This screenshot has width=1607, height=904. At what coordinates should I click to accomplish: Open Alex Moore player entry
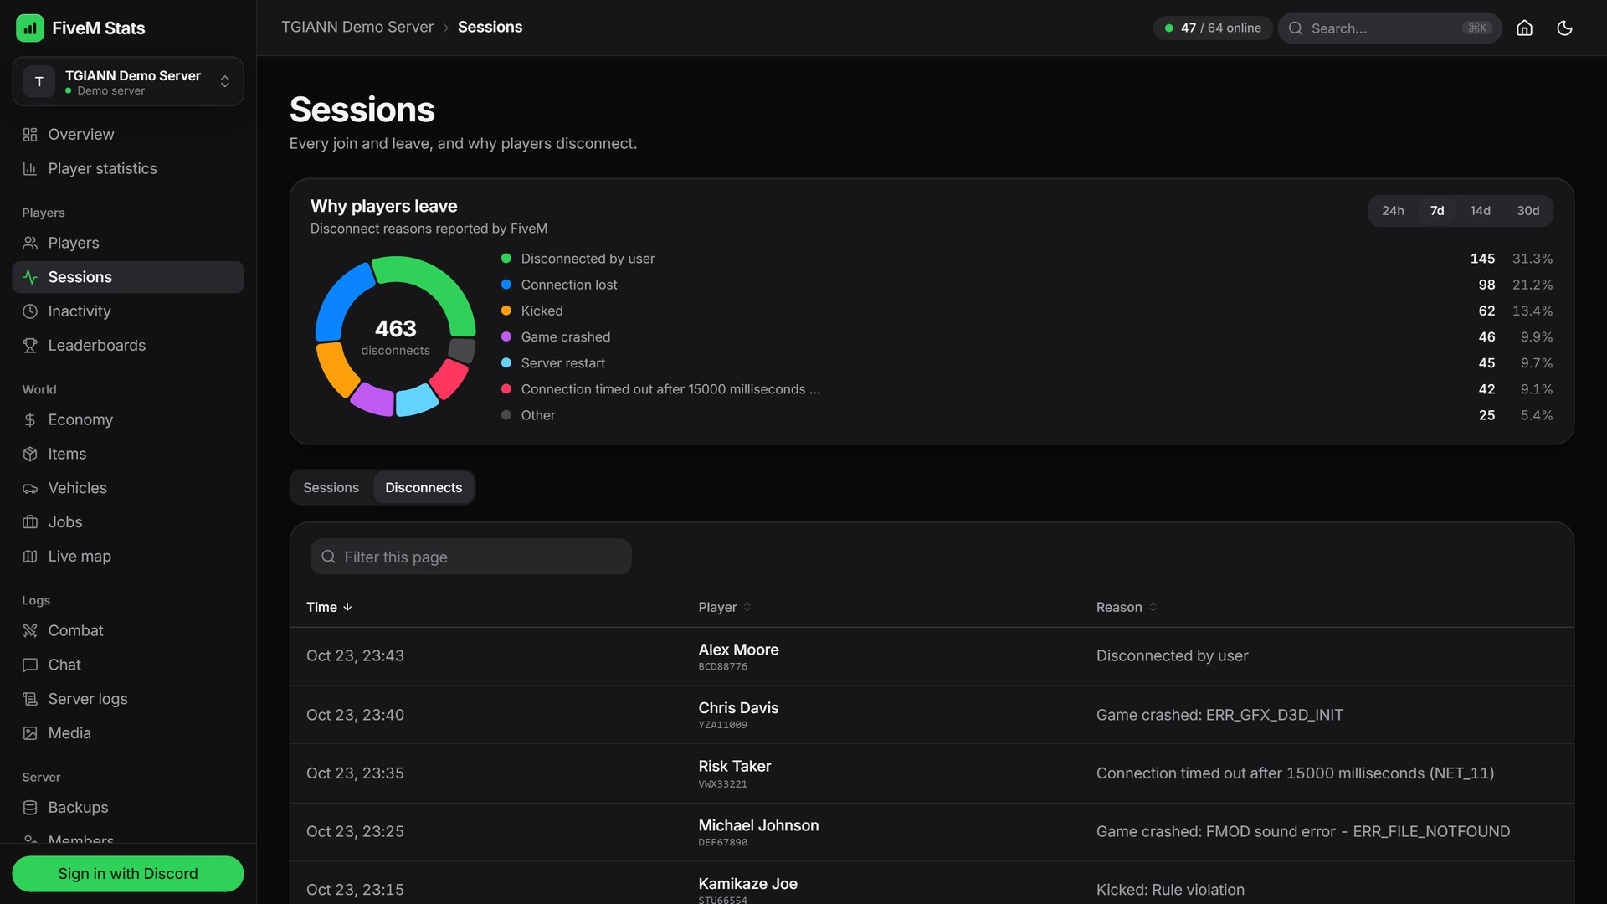tap(738, 650)
